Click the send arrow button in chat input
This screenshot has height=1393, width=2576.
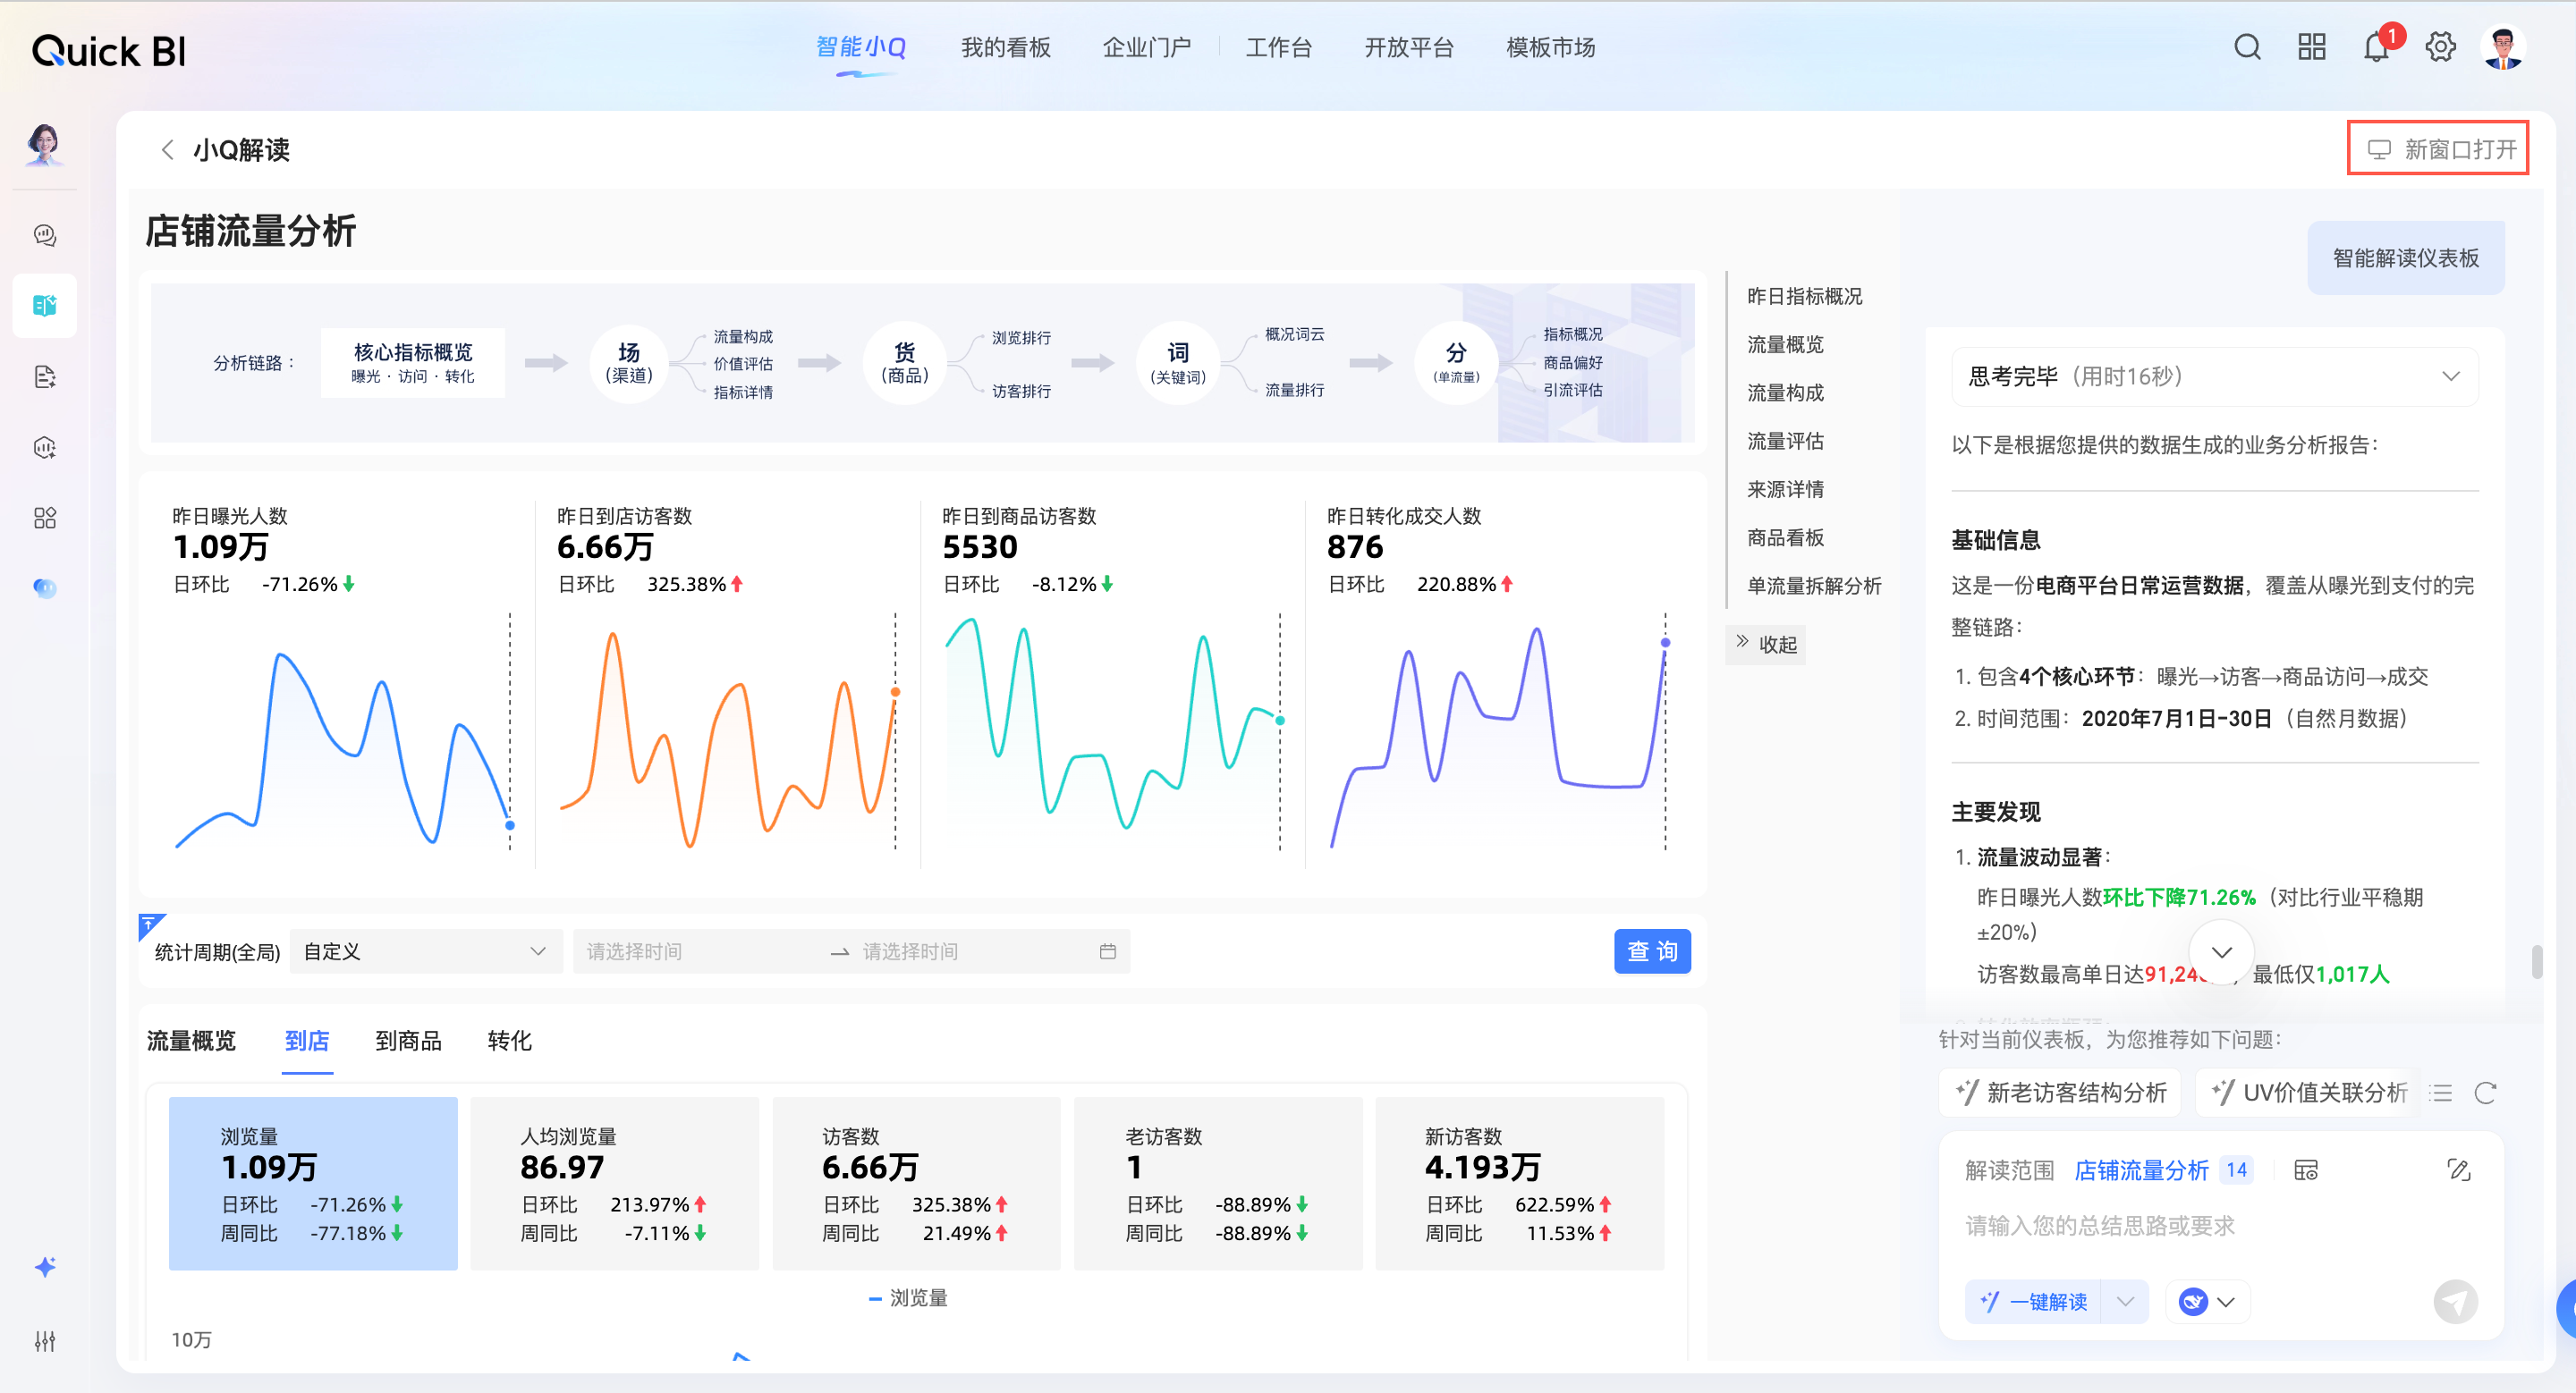tap(2455, 1301)
